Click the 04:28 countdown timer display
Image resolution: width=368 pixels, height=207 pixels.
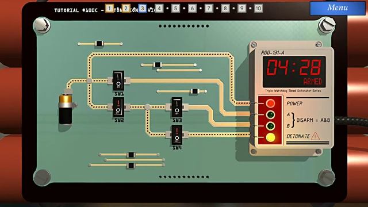pyautogui.click(x=294, y=67)
